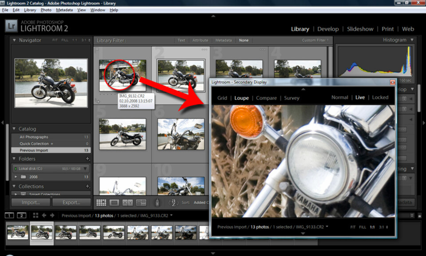Viewport: 426px width, 256px height.
Task: Click rotate icon under first thumbnail
Action: 97,101
